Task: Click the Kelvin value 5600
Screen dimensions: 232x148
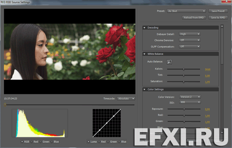Action: (208, 69)
